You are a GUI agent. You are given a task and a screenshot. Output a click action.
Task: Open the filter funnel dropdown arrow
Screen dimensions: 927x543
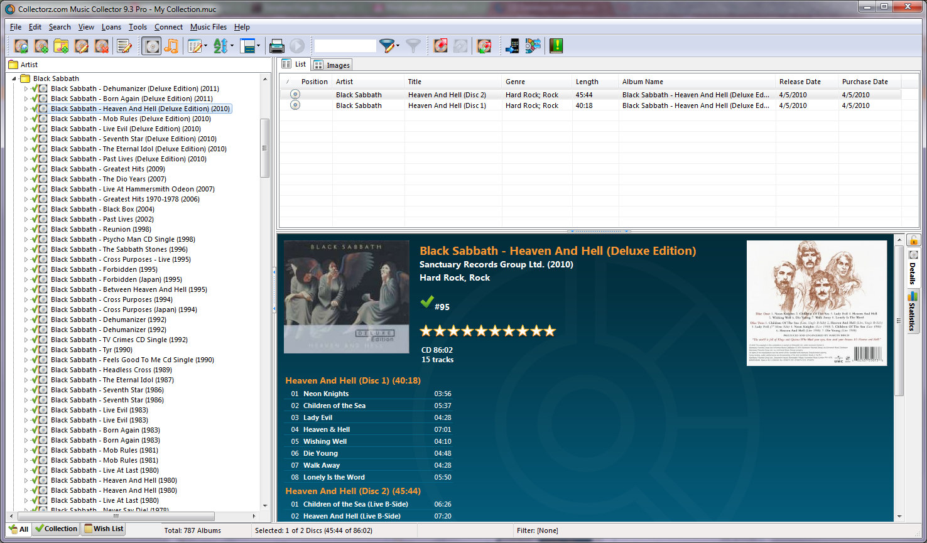click(x=398, y=46)
